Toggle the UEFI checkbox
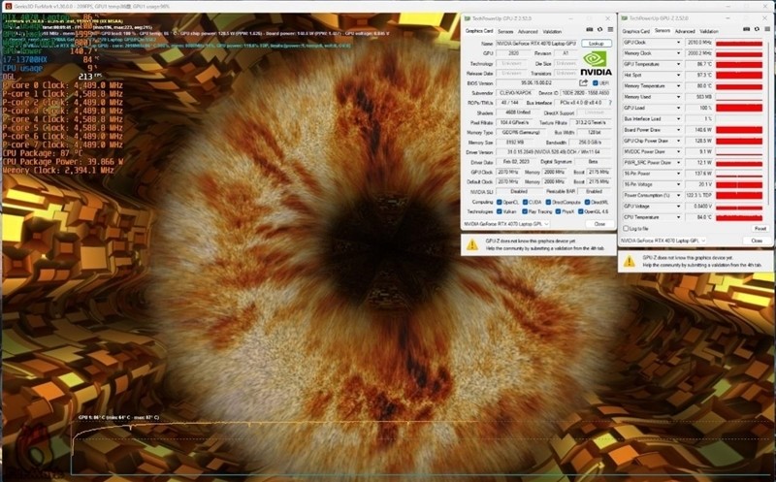This screenshot has width=776, height=482. pos(594,83)
